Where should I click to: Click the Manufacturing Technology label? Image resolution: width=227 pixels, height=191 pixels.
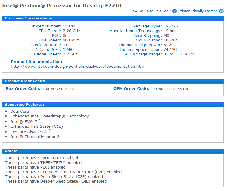pos(136,31)
